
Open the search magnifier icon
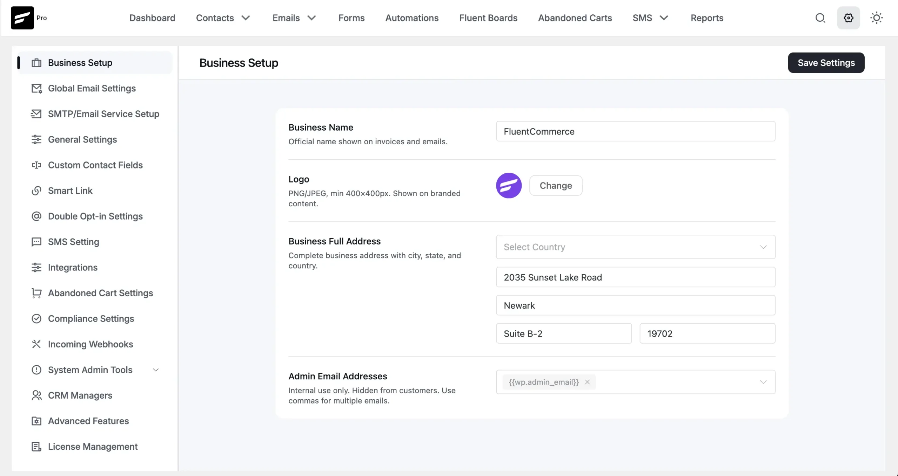pos(820,18)
